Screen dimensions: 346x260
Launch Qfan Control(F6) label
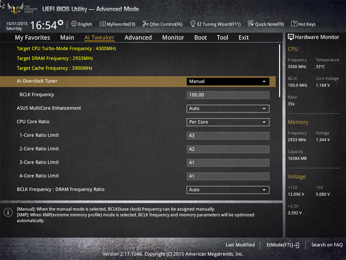pyautogui.click(x=166, y=24)
